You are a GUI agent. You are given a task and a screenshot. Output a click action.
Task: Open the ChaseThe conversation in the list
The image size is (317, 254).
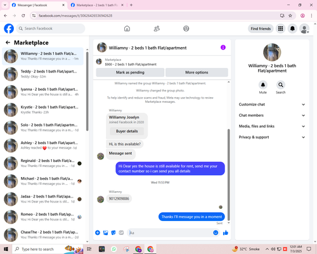tap(43, 235)
